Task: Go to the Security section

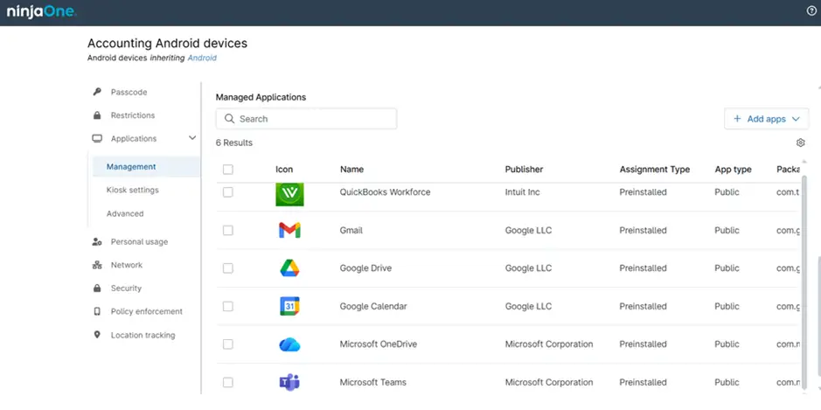Action: [126, 288]
